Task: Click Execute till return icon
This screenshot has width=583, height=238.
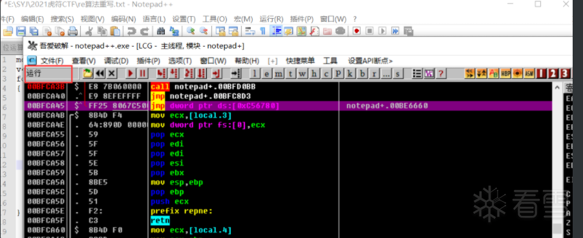Action: tap(217, 74)
